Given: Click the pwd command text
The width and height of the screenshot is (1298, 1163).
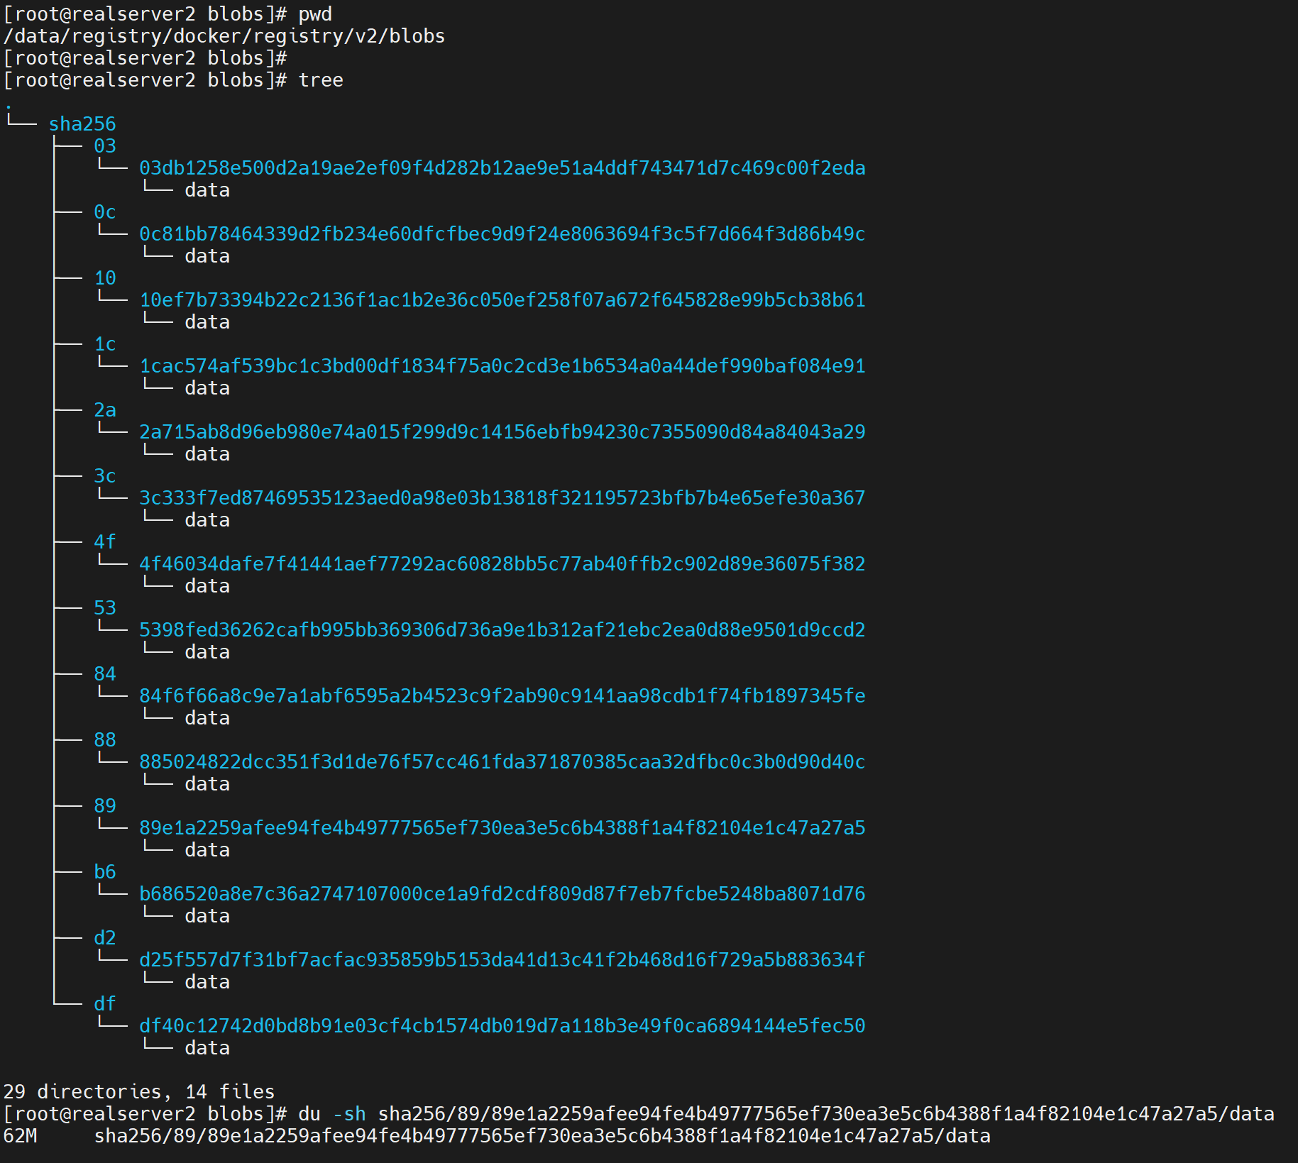Looking at the screenshot, I should (x=314, y=14).
